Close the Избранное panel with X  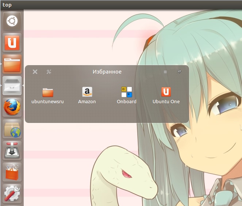tap(35, 72)
